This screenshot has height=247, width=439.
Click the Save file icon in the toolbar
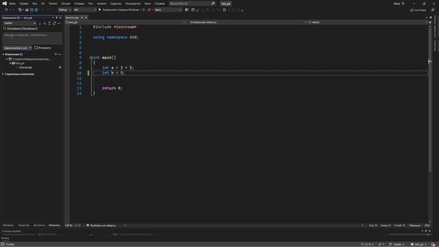[x=32, y=10]
